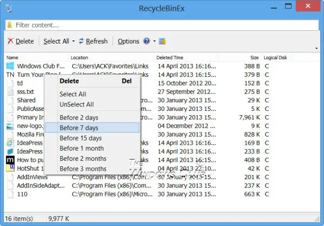324x226 pixels.
Task: Click the zip archive icon of HotShut
Action: tap(10, 168)
